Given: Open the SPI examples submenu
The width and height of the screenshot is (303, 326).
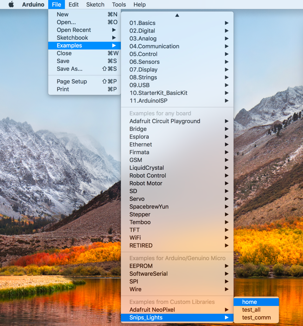Looking at the screenshot, I should click(x=177, y=281).
